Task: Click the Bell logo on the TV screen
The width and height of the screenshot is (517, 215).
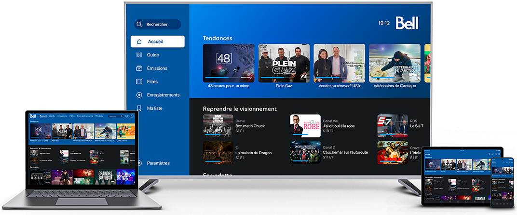Action: (x=407, y=23)
